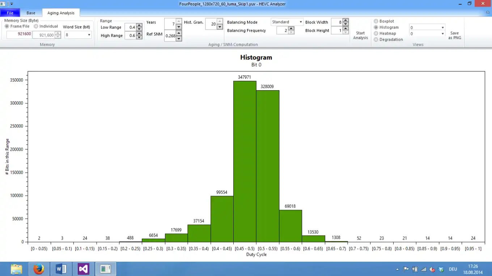Increase the Block Height value

[x=345, y=29]
